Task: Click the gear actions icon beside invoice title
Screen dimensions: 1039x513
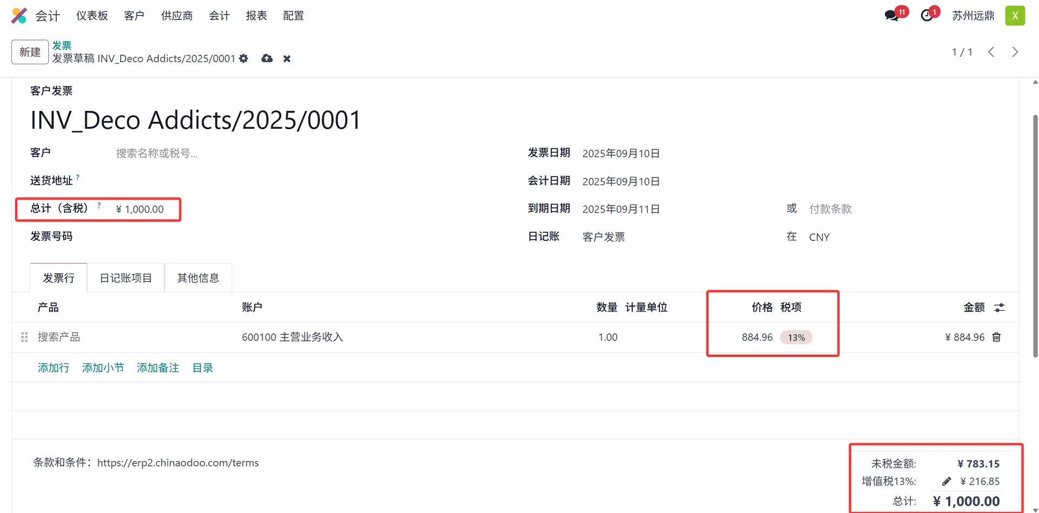Action: click(x=244, y=58)
